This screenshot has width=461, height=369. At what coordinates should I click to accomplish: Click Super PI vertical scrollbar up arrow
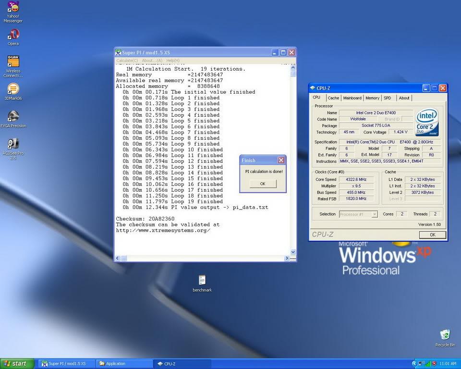(x=293, y=67)
